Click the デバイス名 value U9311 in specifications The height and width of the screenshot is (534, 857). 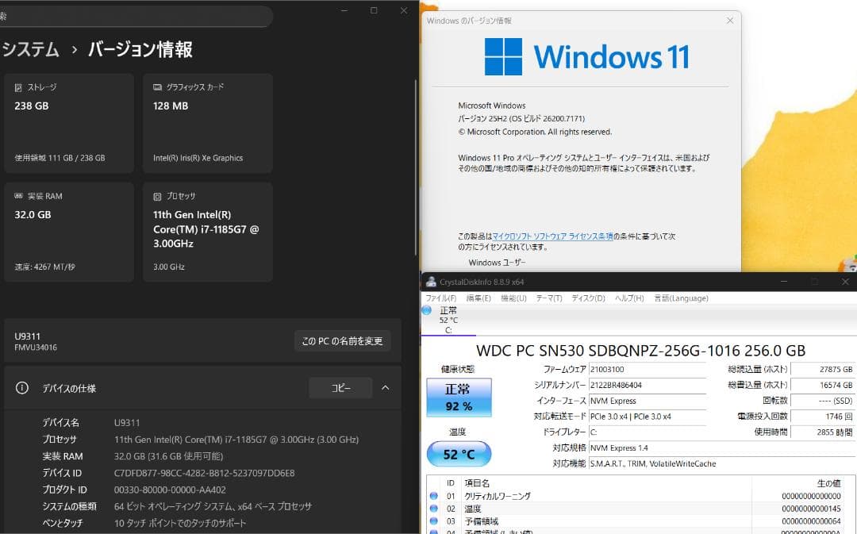click(127, 422)
